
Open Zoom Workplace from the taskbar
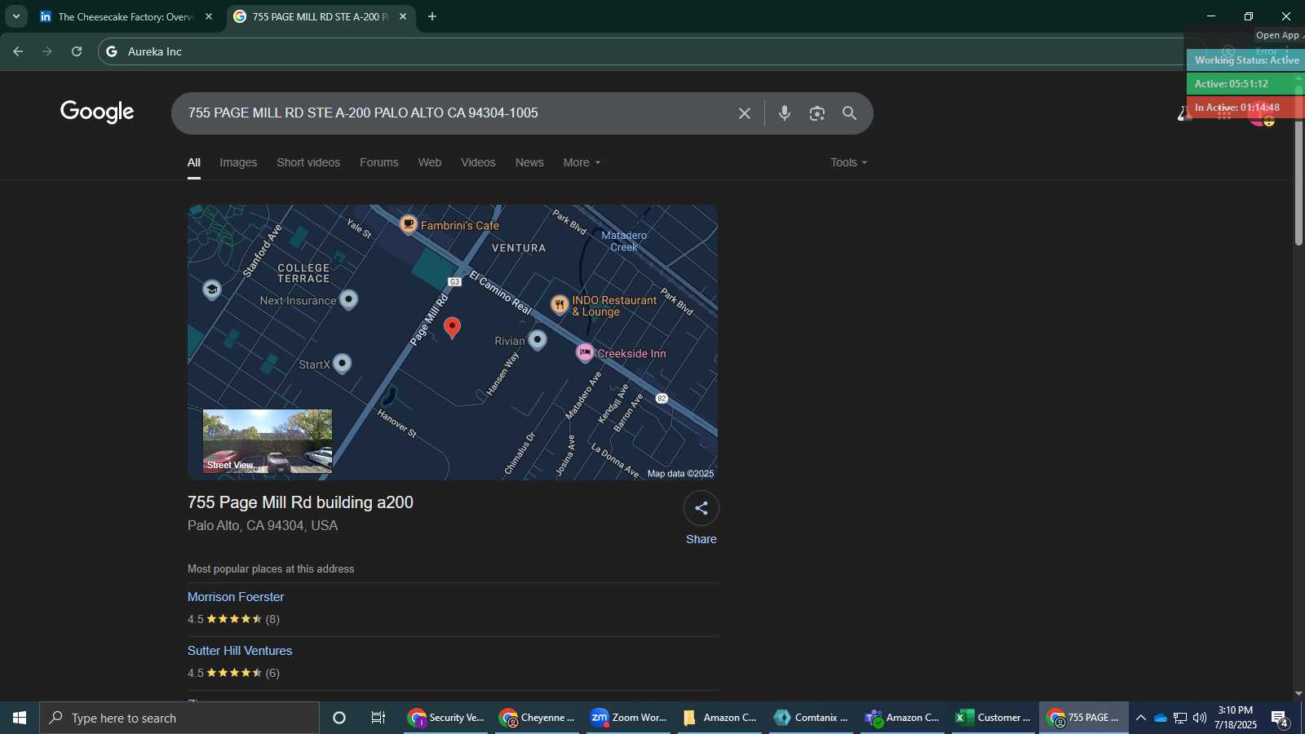click(x=630, y=718)
